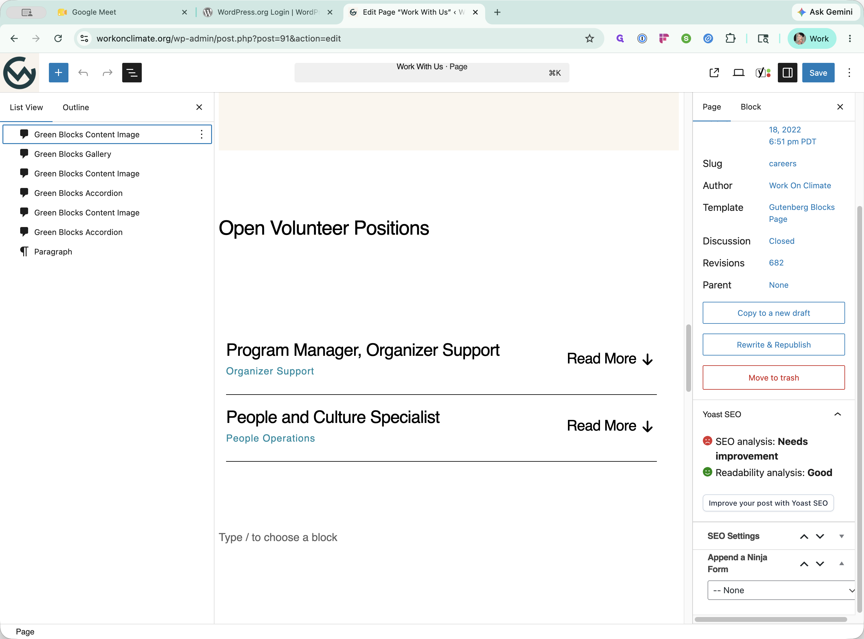The image size is (864, 639).
Task: Go back in browser history
Action: (x=14, y=38)
